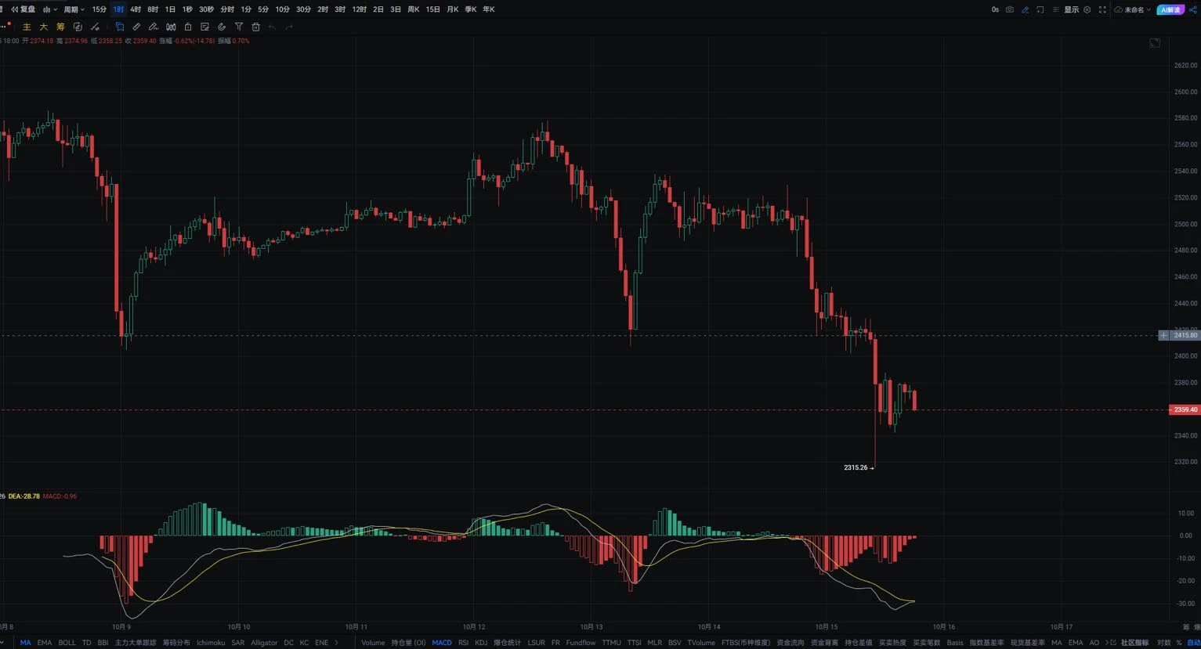Image resolution: width=1201 pixels, height=649 pixels.
Task: Click the blue bookmark drawing icon
Action: pyautogui.click(x=120, y=27)
